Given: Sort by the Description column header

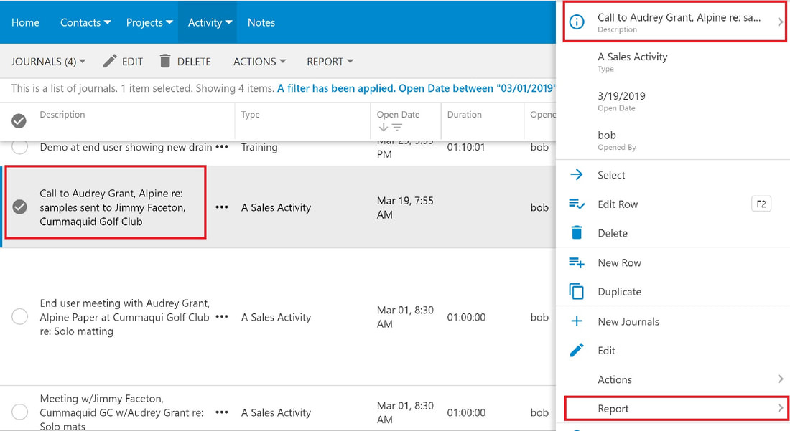Looking at the screenshot, I should 62,115.
